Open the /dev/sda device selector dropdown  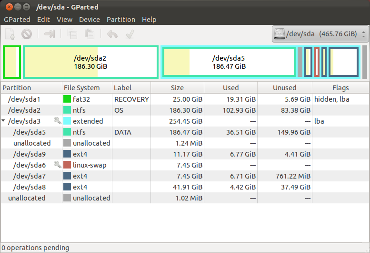(320, 34)
